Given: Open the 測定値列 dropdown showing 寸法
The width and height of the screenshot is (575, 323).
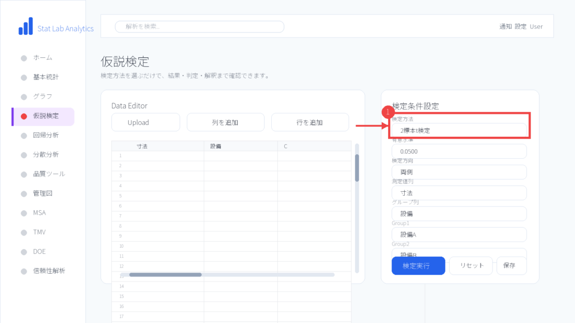Looking at the screenshot, I should coord(459,193).
